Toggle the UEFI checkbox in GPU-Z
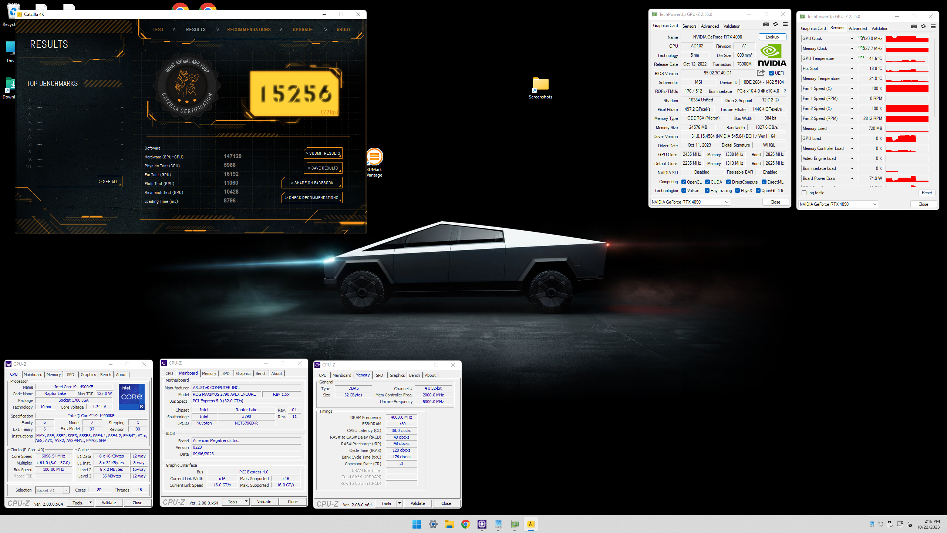Viewport: 947px width, 533px height. (x=771, y=73)
